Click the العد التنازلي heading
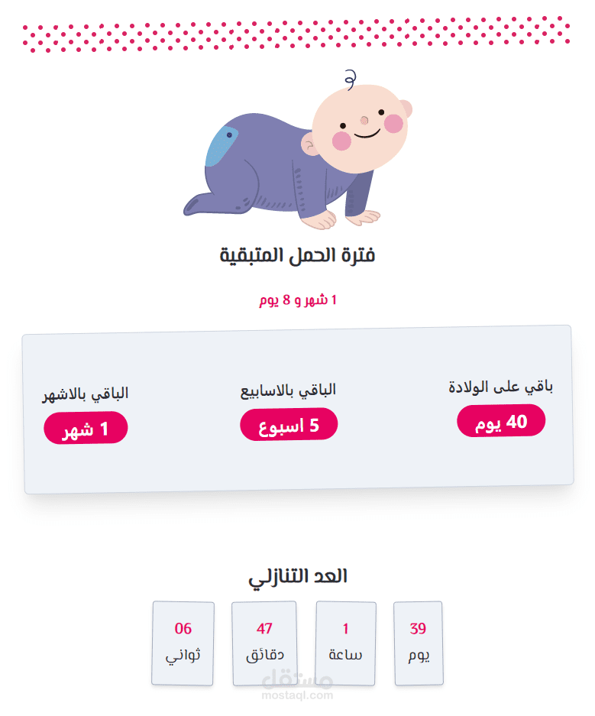Image resolution: width=595 pixels, height=716 pixels. coord(298,577)
